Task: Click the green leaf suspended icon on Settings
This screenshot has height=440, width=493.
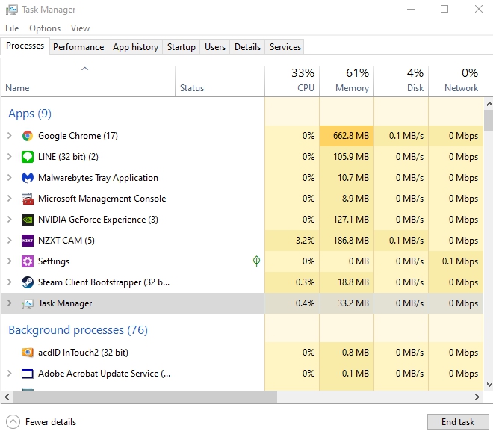Action: [256, 261]
